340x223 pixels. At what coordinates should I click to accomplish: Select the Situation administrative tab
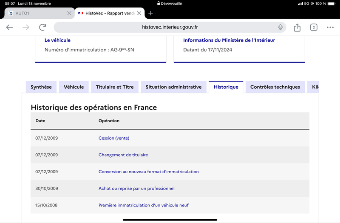tap(173, 87)
